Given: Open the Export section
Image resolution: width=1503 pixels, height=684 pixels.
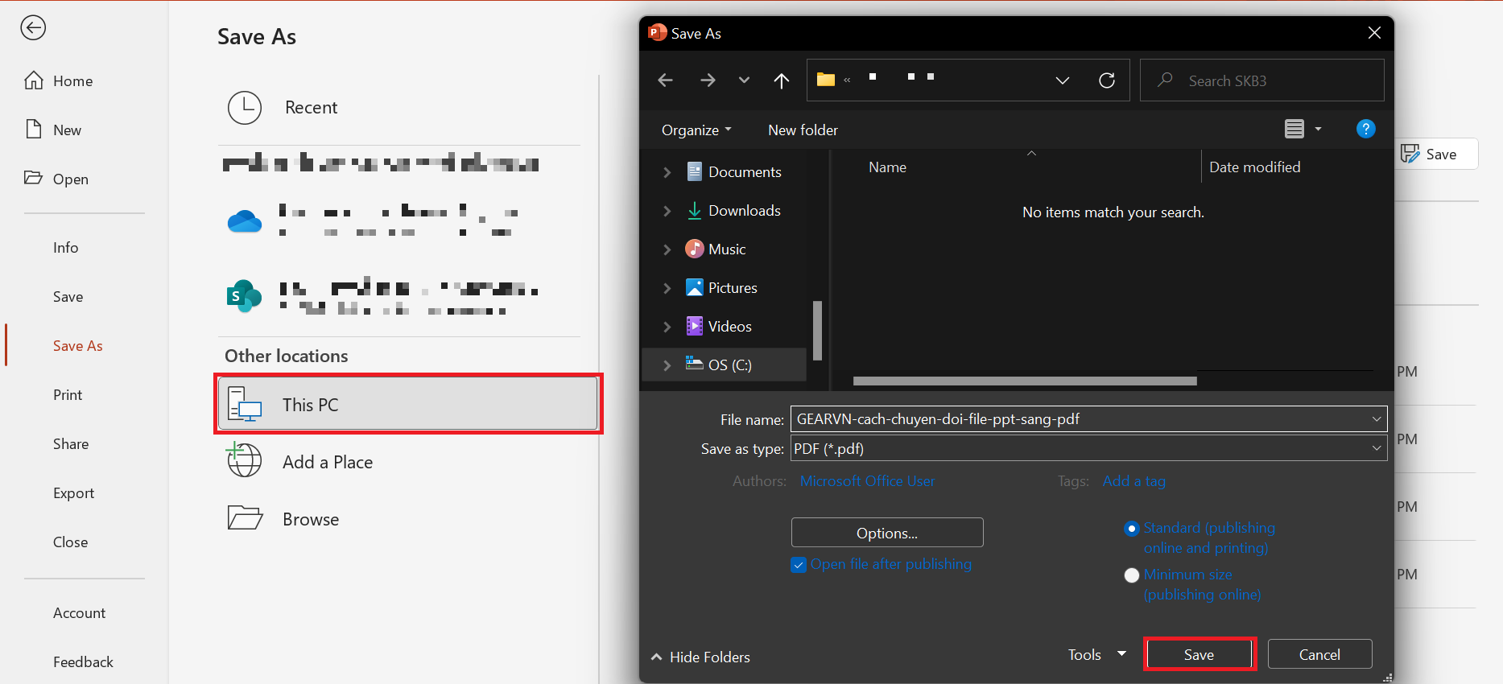Looking at the screenshot, I should tap(73, 493).
